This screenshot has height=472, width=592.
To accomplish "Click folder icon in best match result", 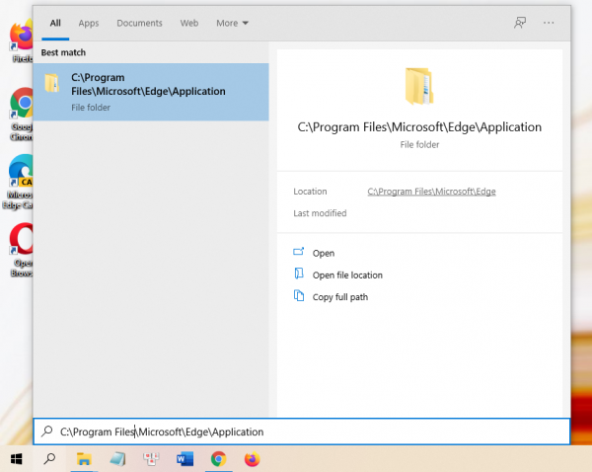I will coord(51,83).
